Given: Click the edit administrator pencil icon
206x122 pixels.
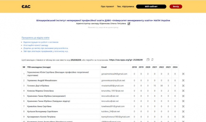Looking at the screenshot, I should tap(129, 24).
